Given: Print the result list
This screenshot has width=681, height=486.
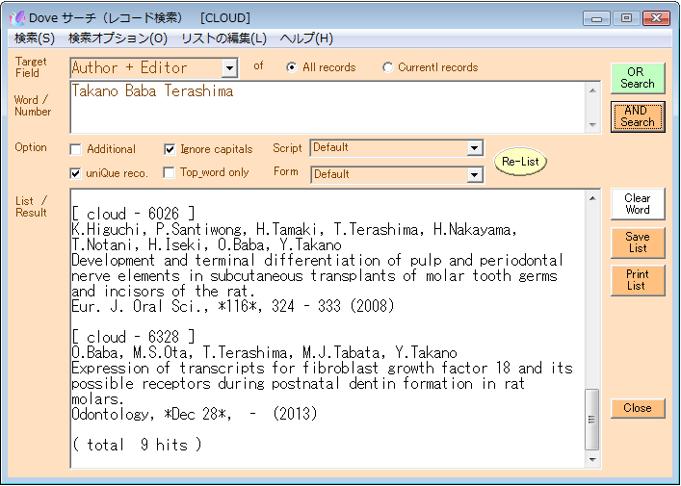Looking at the screenshot, I should 637,280.
